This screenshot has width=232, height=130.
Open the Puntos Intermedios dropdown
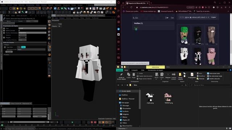click(x=32, y=33)
